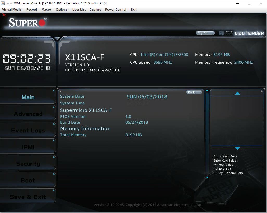Click the Build Date value 05/24/2018
The width and height of the screenshot is (267, 213).
click(x=137, y=122)
